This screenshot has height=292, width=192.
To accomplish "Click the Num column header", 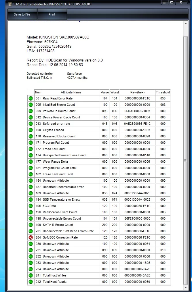I will tap(38, 92).
